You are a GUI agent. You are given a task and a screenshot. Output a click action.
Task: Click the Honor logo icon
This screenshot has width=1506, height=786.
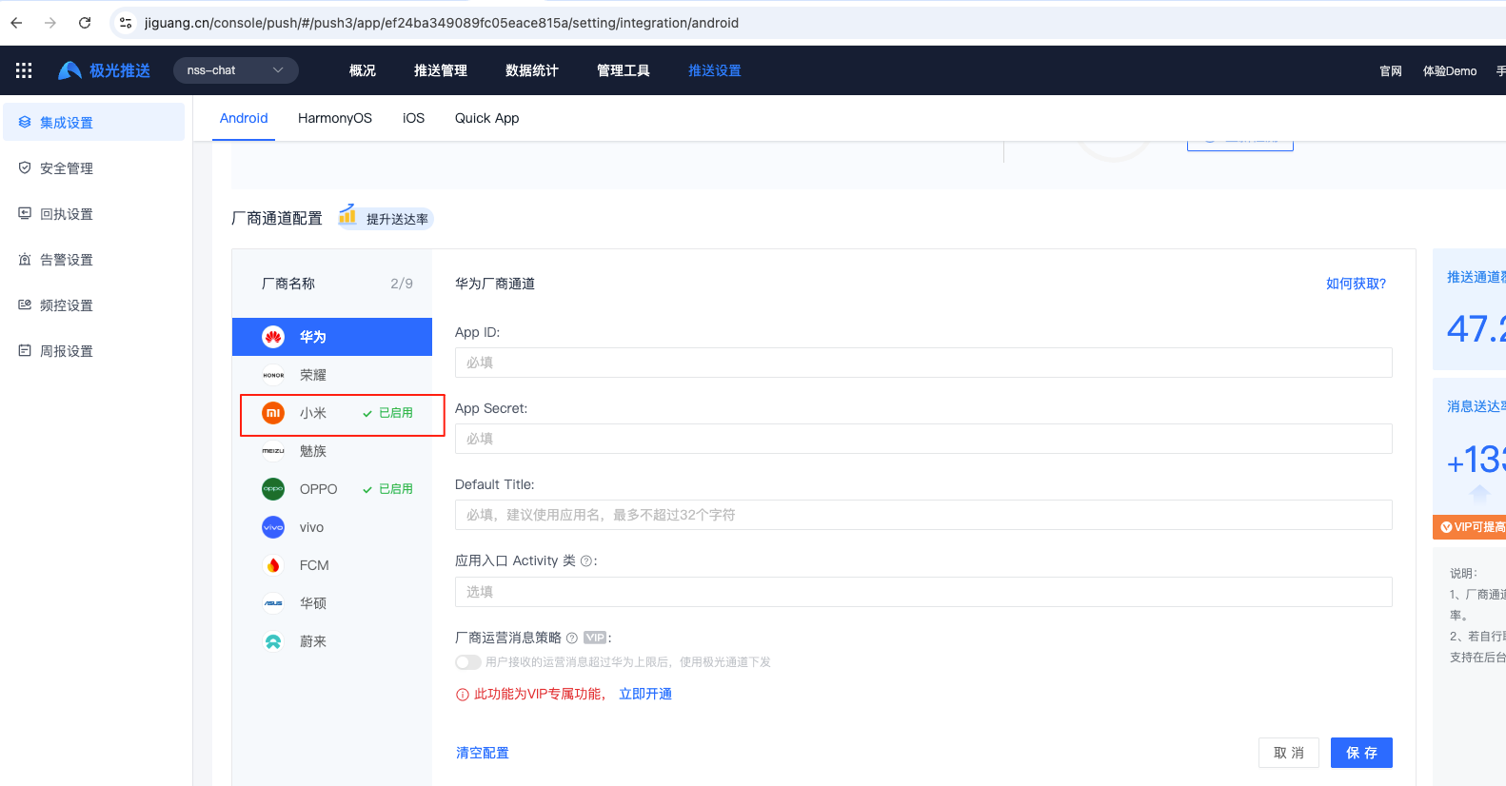[273, 375]
